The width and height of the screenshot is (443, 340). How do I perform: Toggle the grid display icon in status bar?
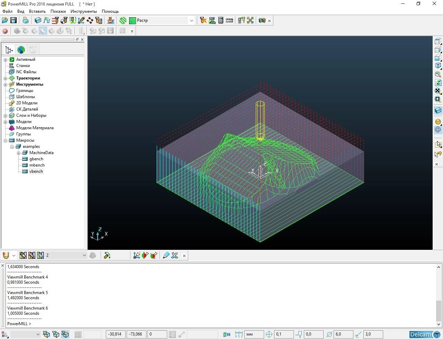(x=78, y=334)
